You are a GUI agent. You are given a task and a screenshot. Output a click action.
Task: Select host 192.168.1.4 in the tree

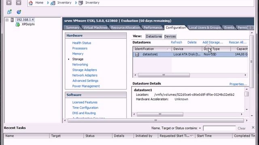pos(25,20)
